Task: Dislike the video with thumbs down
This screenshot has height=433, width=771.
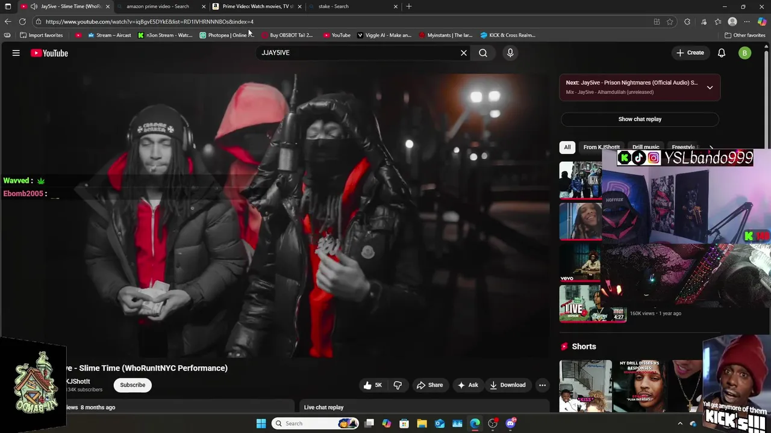Action: 398,385
